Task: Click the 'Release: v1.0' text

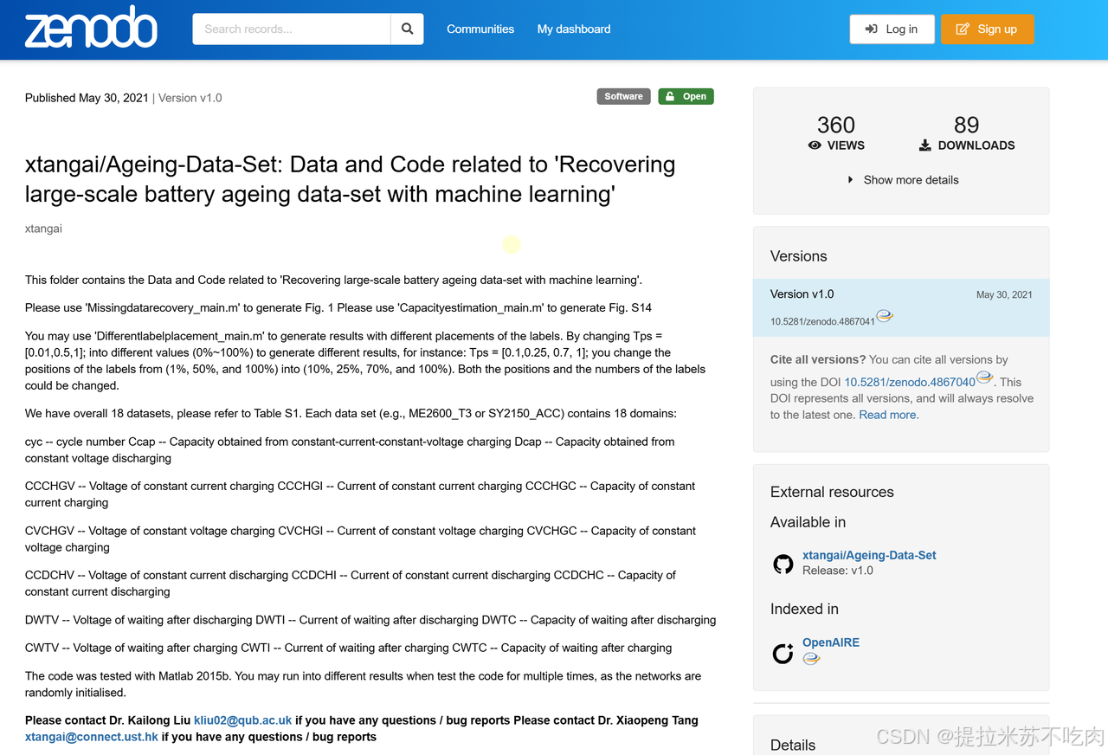Action: tap(838, 571)
